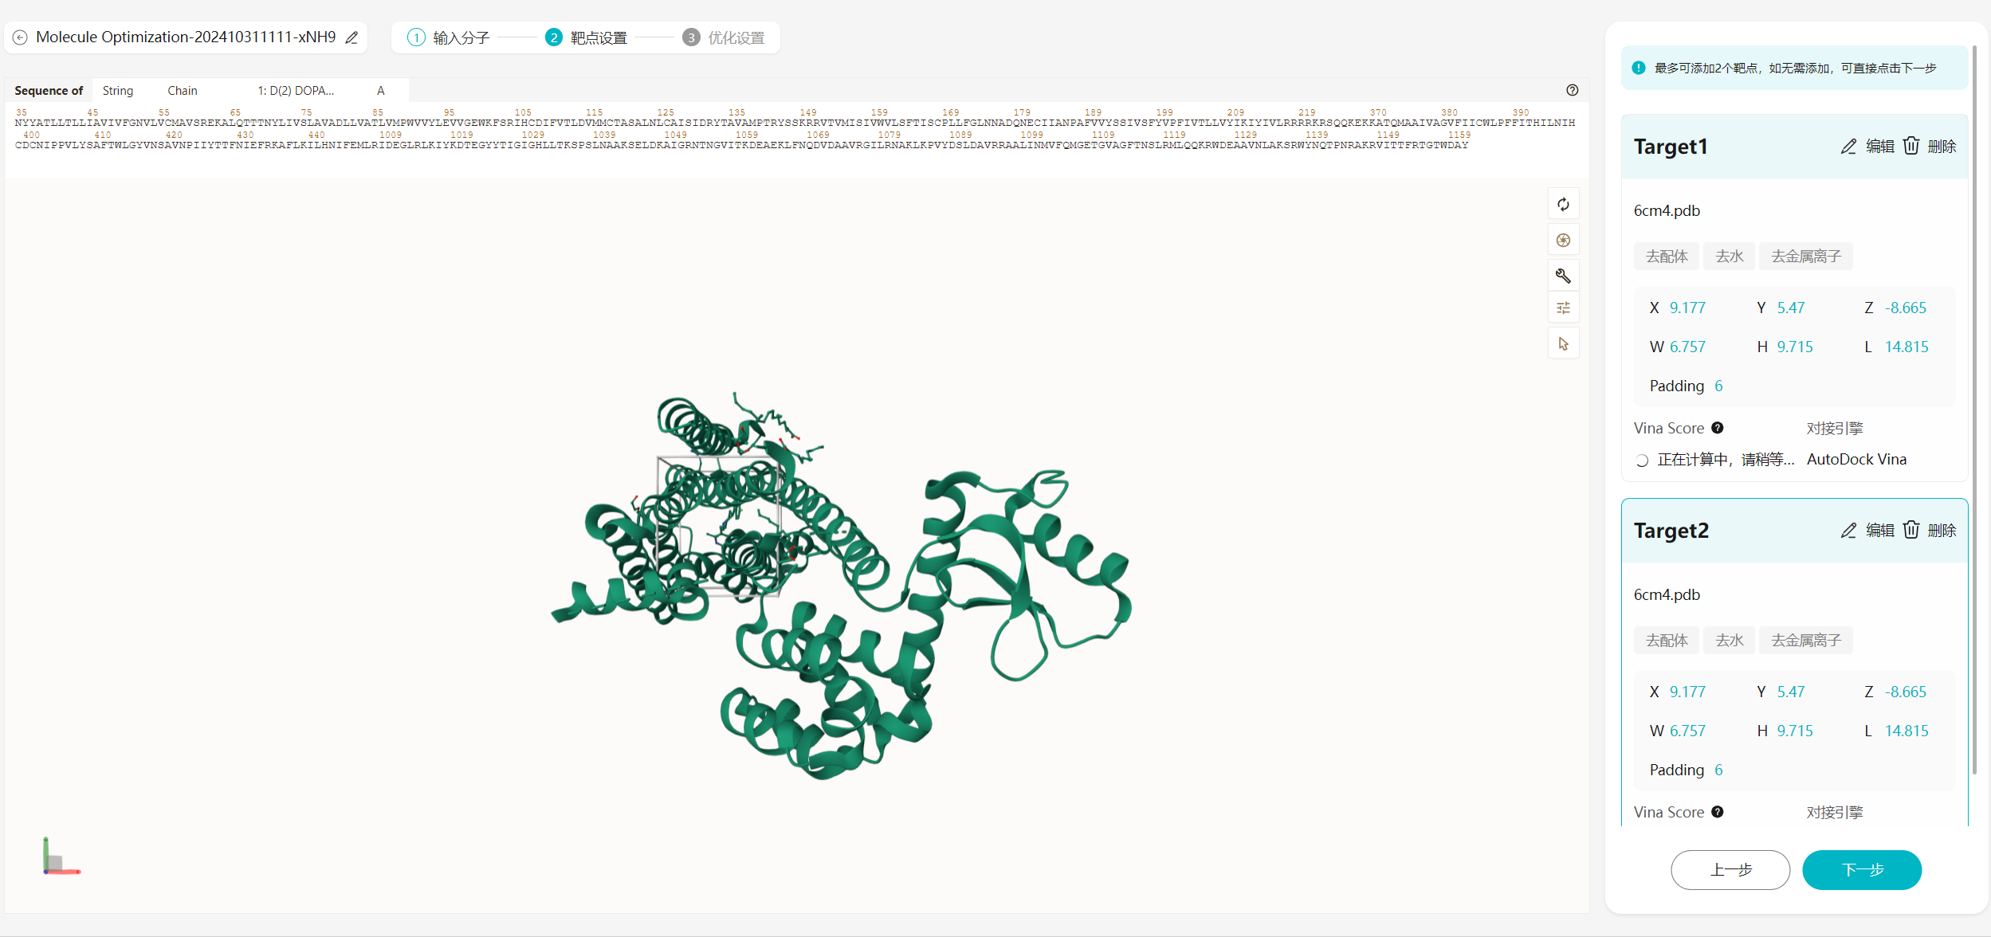
Task: Open the wrench settings panel
Action: click(x=1563, y=276)
